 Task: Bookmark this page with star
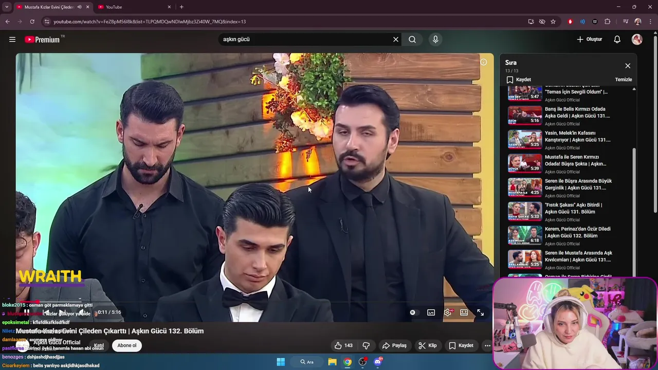(x=553, y=22)
